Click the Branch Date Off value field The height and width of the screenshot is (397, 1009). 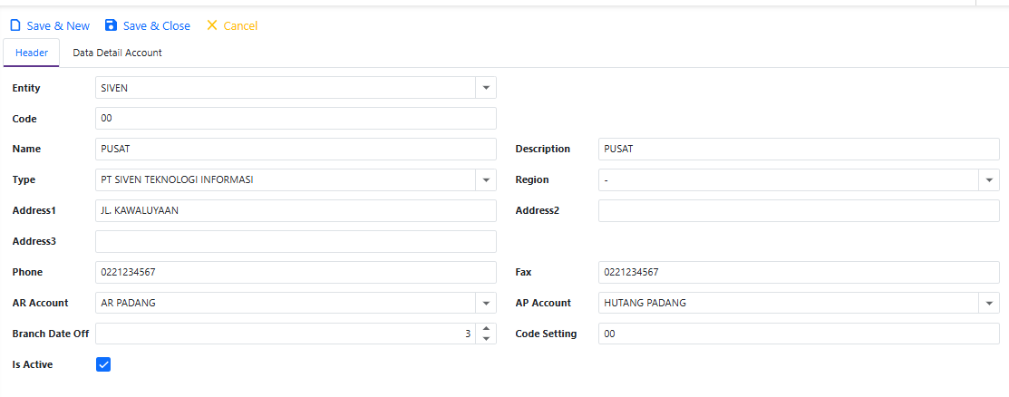tap(286, 334)
